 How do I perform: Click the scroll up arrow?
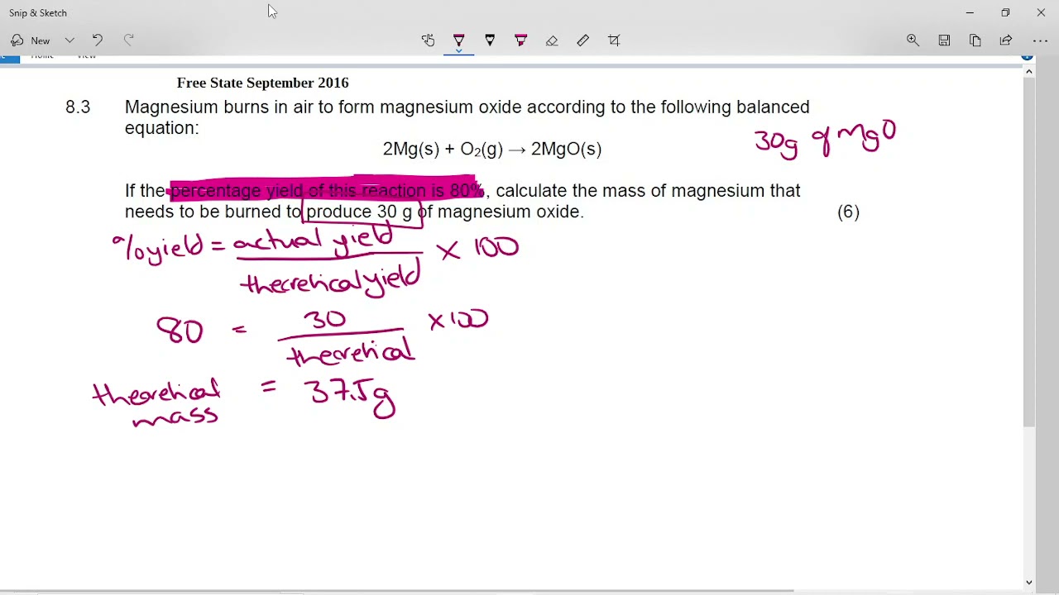coord(1029,72)
